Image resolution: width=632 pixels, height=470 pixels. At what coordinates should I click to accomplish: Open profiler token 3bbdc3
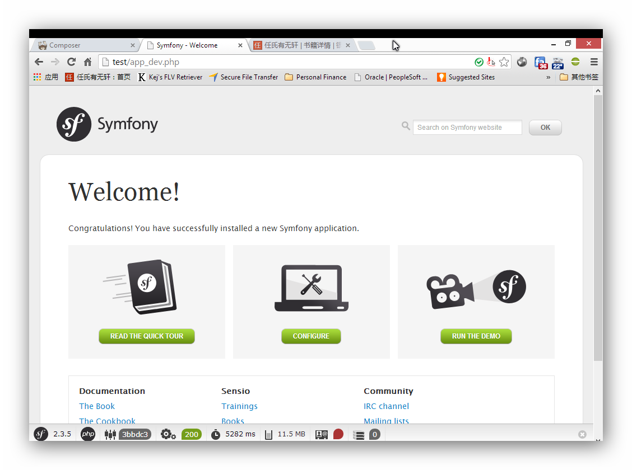pos(135,434)
